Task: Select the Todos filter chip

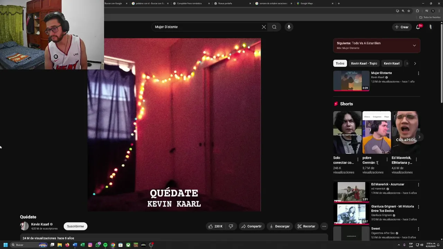Action: click(x=340, y=63)
